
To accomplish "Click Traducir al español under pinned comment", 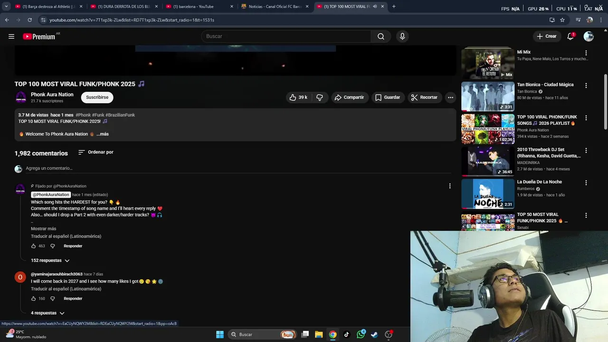I will [66, 237].
